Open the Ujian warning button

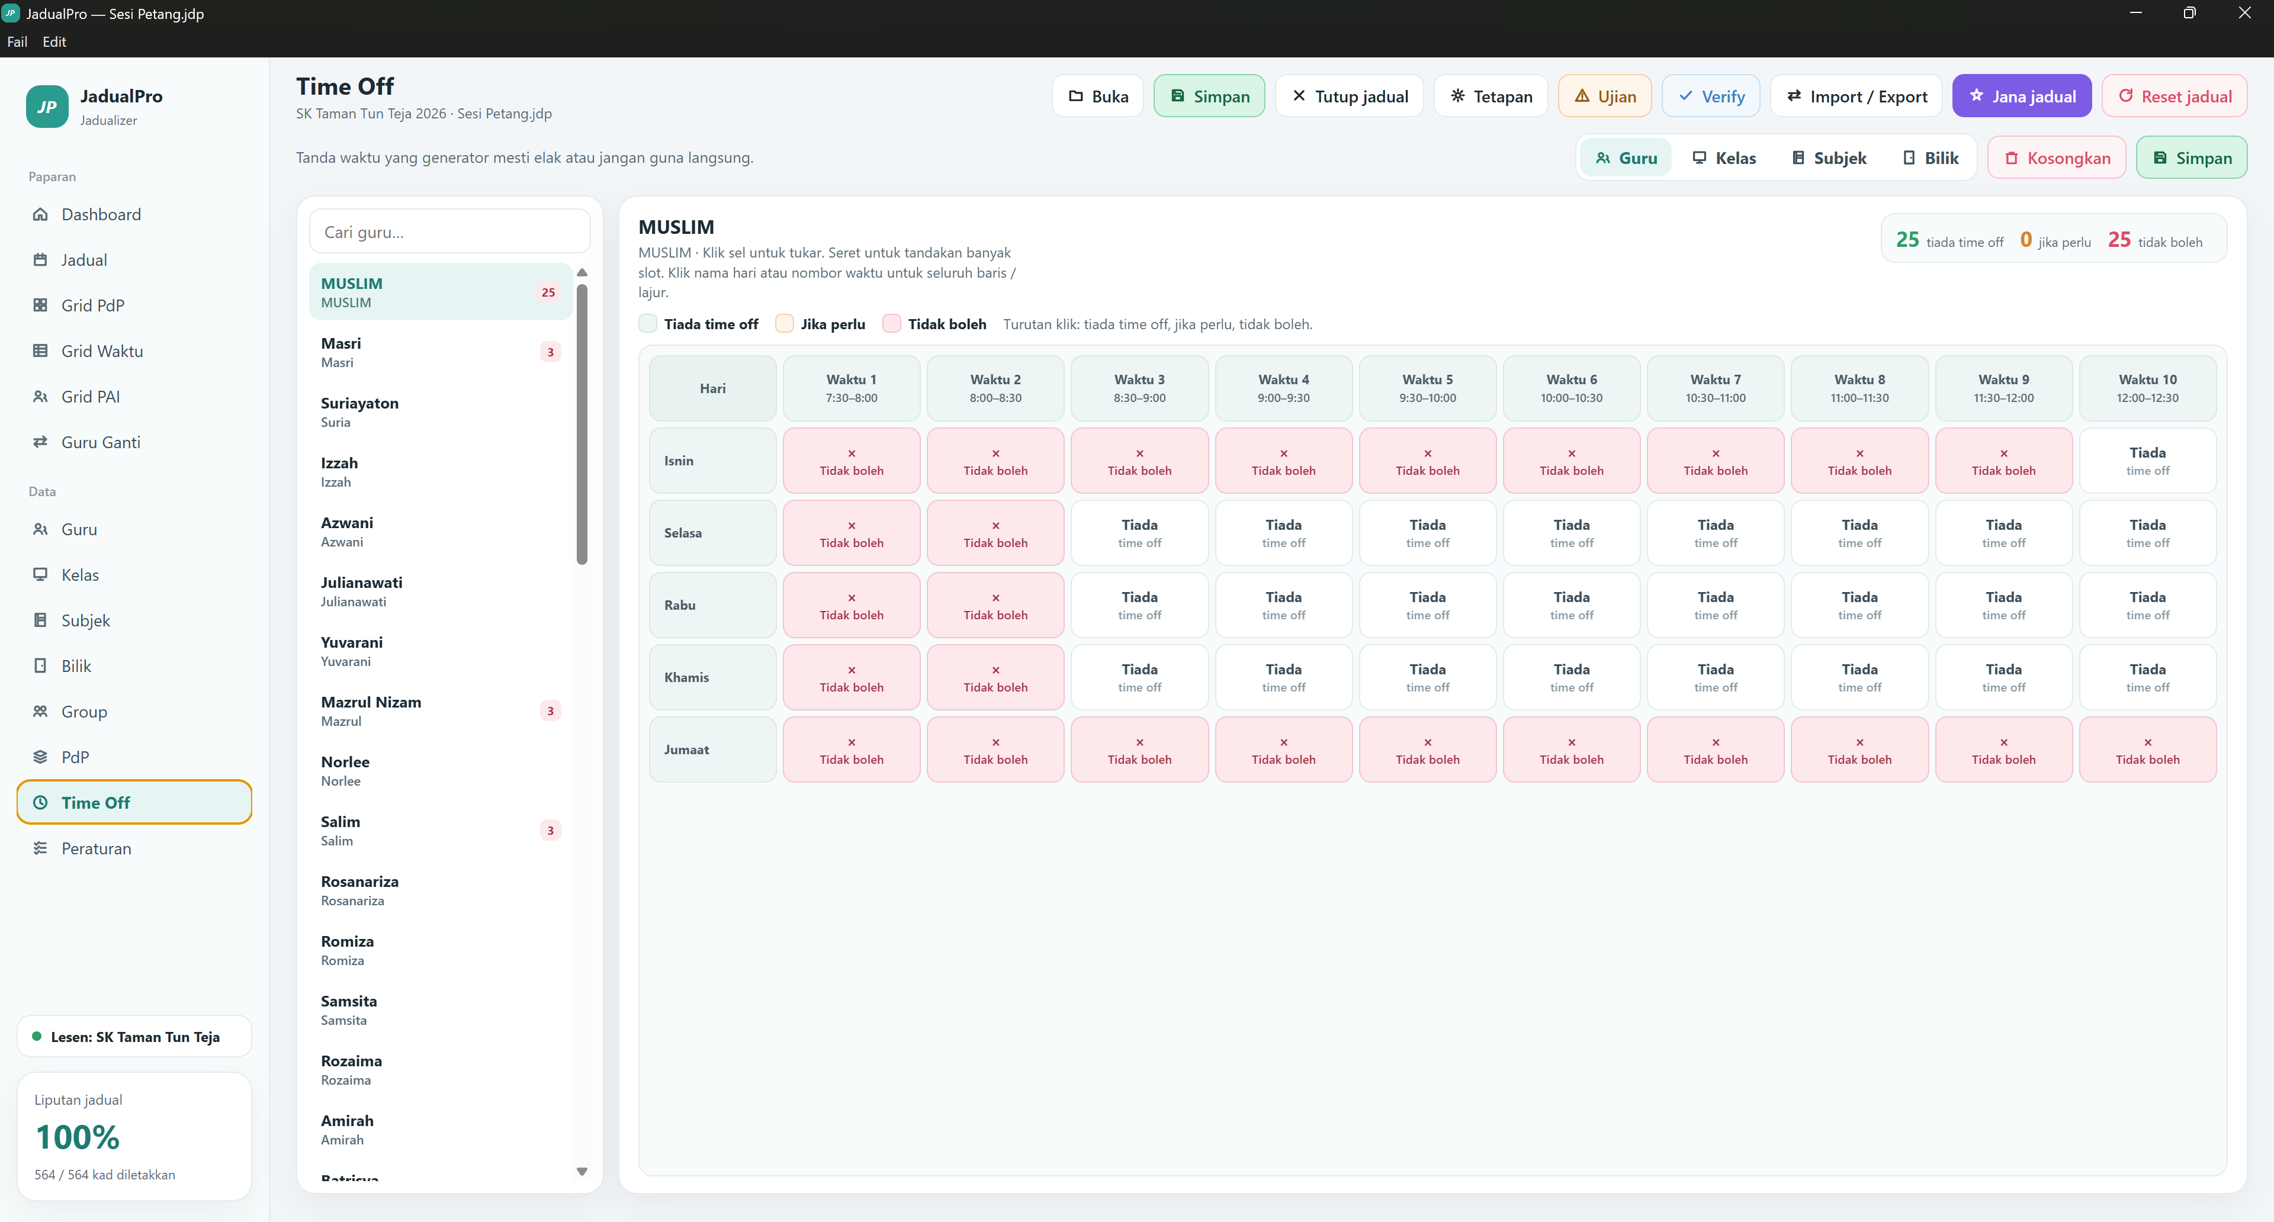pyautogui.click(x=1604, y=96)
